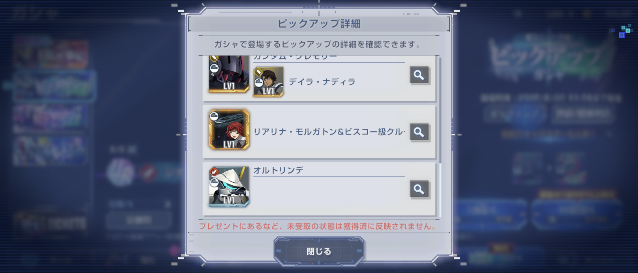638x273 pixels.
Task: Click the red attack-type badge on オルトリンデ
Action: (214, 172)
